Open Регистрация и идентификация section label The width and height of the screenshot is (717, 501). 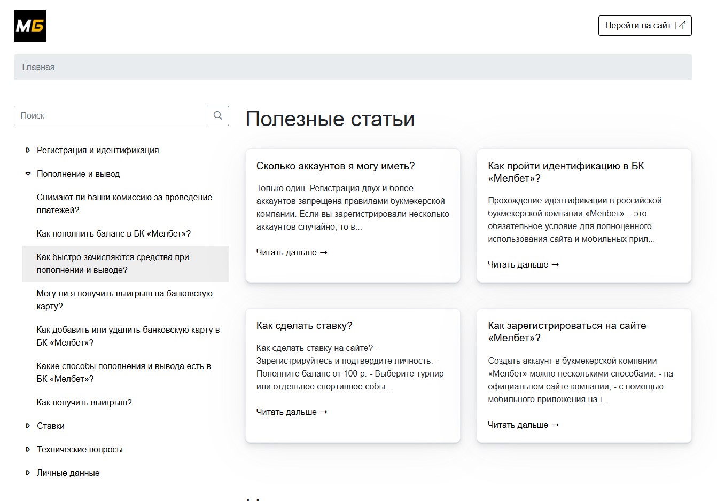click(98, 151)
